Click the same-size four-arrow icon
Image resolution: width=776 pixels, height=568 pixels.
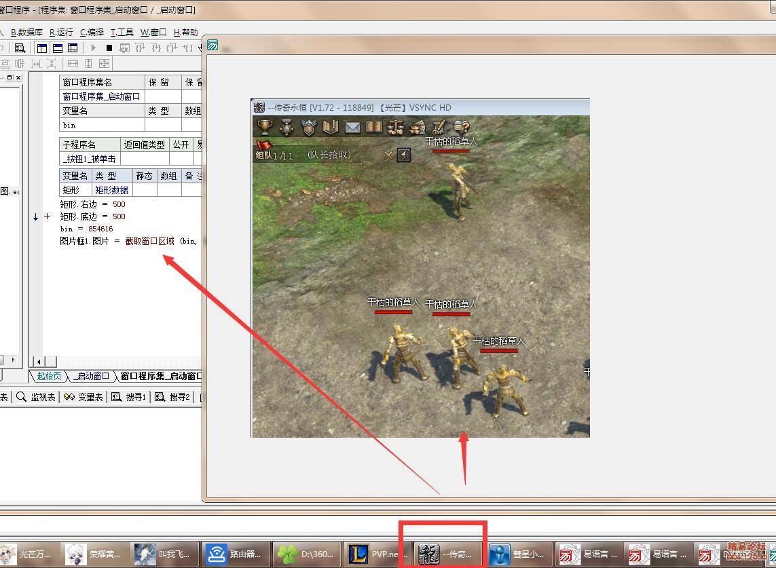click(104, 63)
